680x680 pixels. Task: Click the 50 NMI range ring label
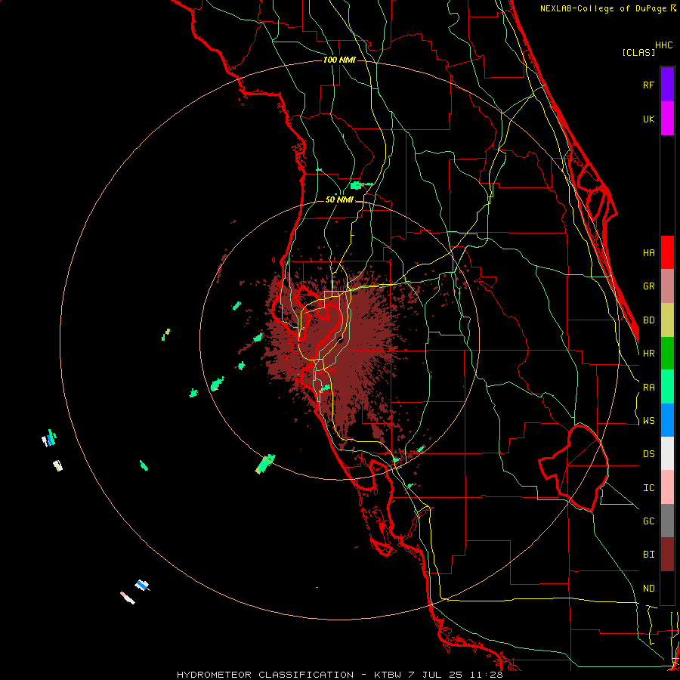[x=339, y=199]
